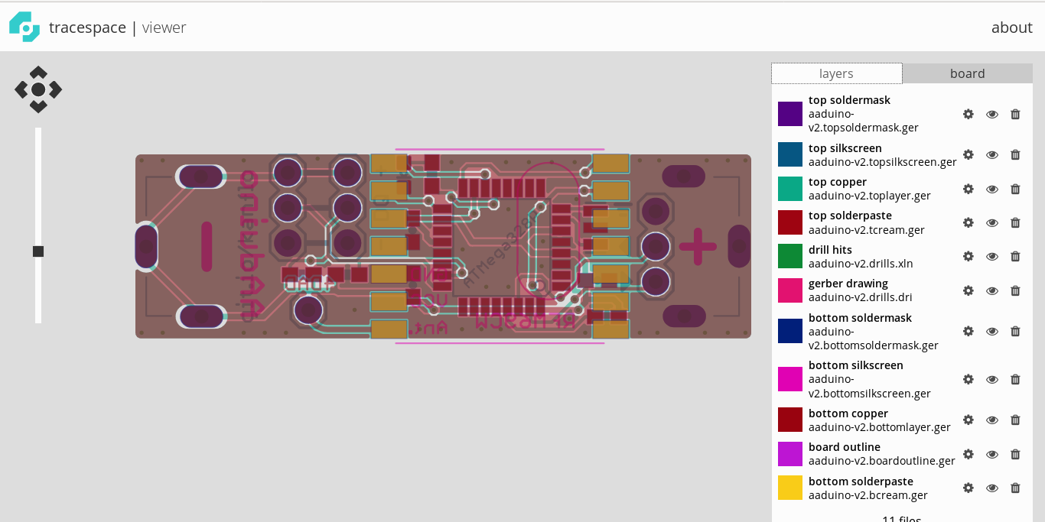Toggle visibility of drill hits layer
This screenshot has width=1045, height=522.
(x=992, y=256)
